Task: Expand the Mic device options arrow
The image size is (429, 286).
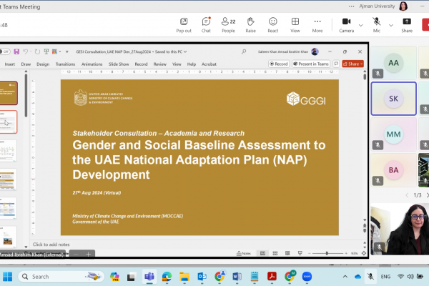Action: [392, 25]
